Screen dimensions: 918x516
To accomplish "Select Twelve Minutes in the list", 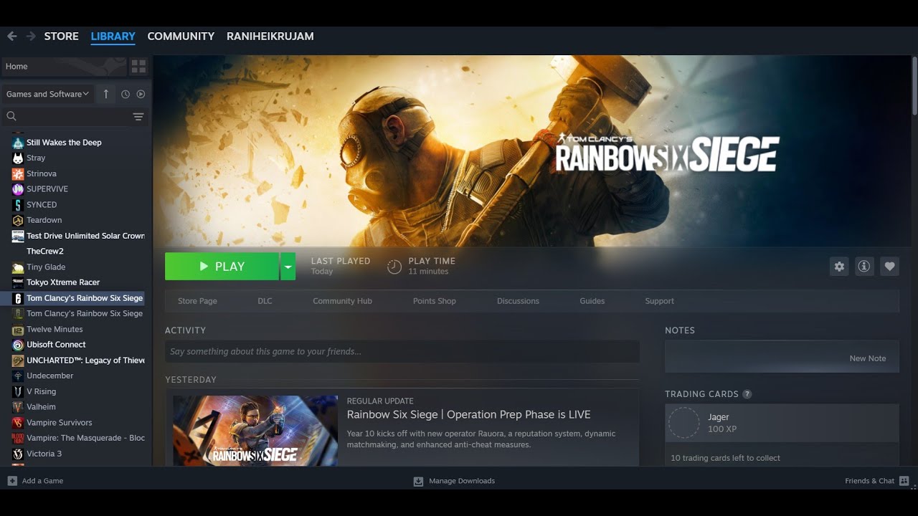I will point(55,330).
